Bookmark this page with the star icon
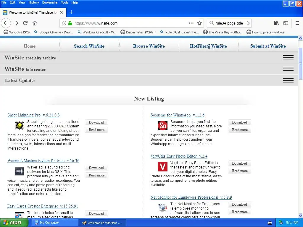This screenshot has height=227, width=303. [x=199, y=23]
